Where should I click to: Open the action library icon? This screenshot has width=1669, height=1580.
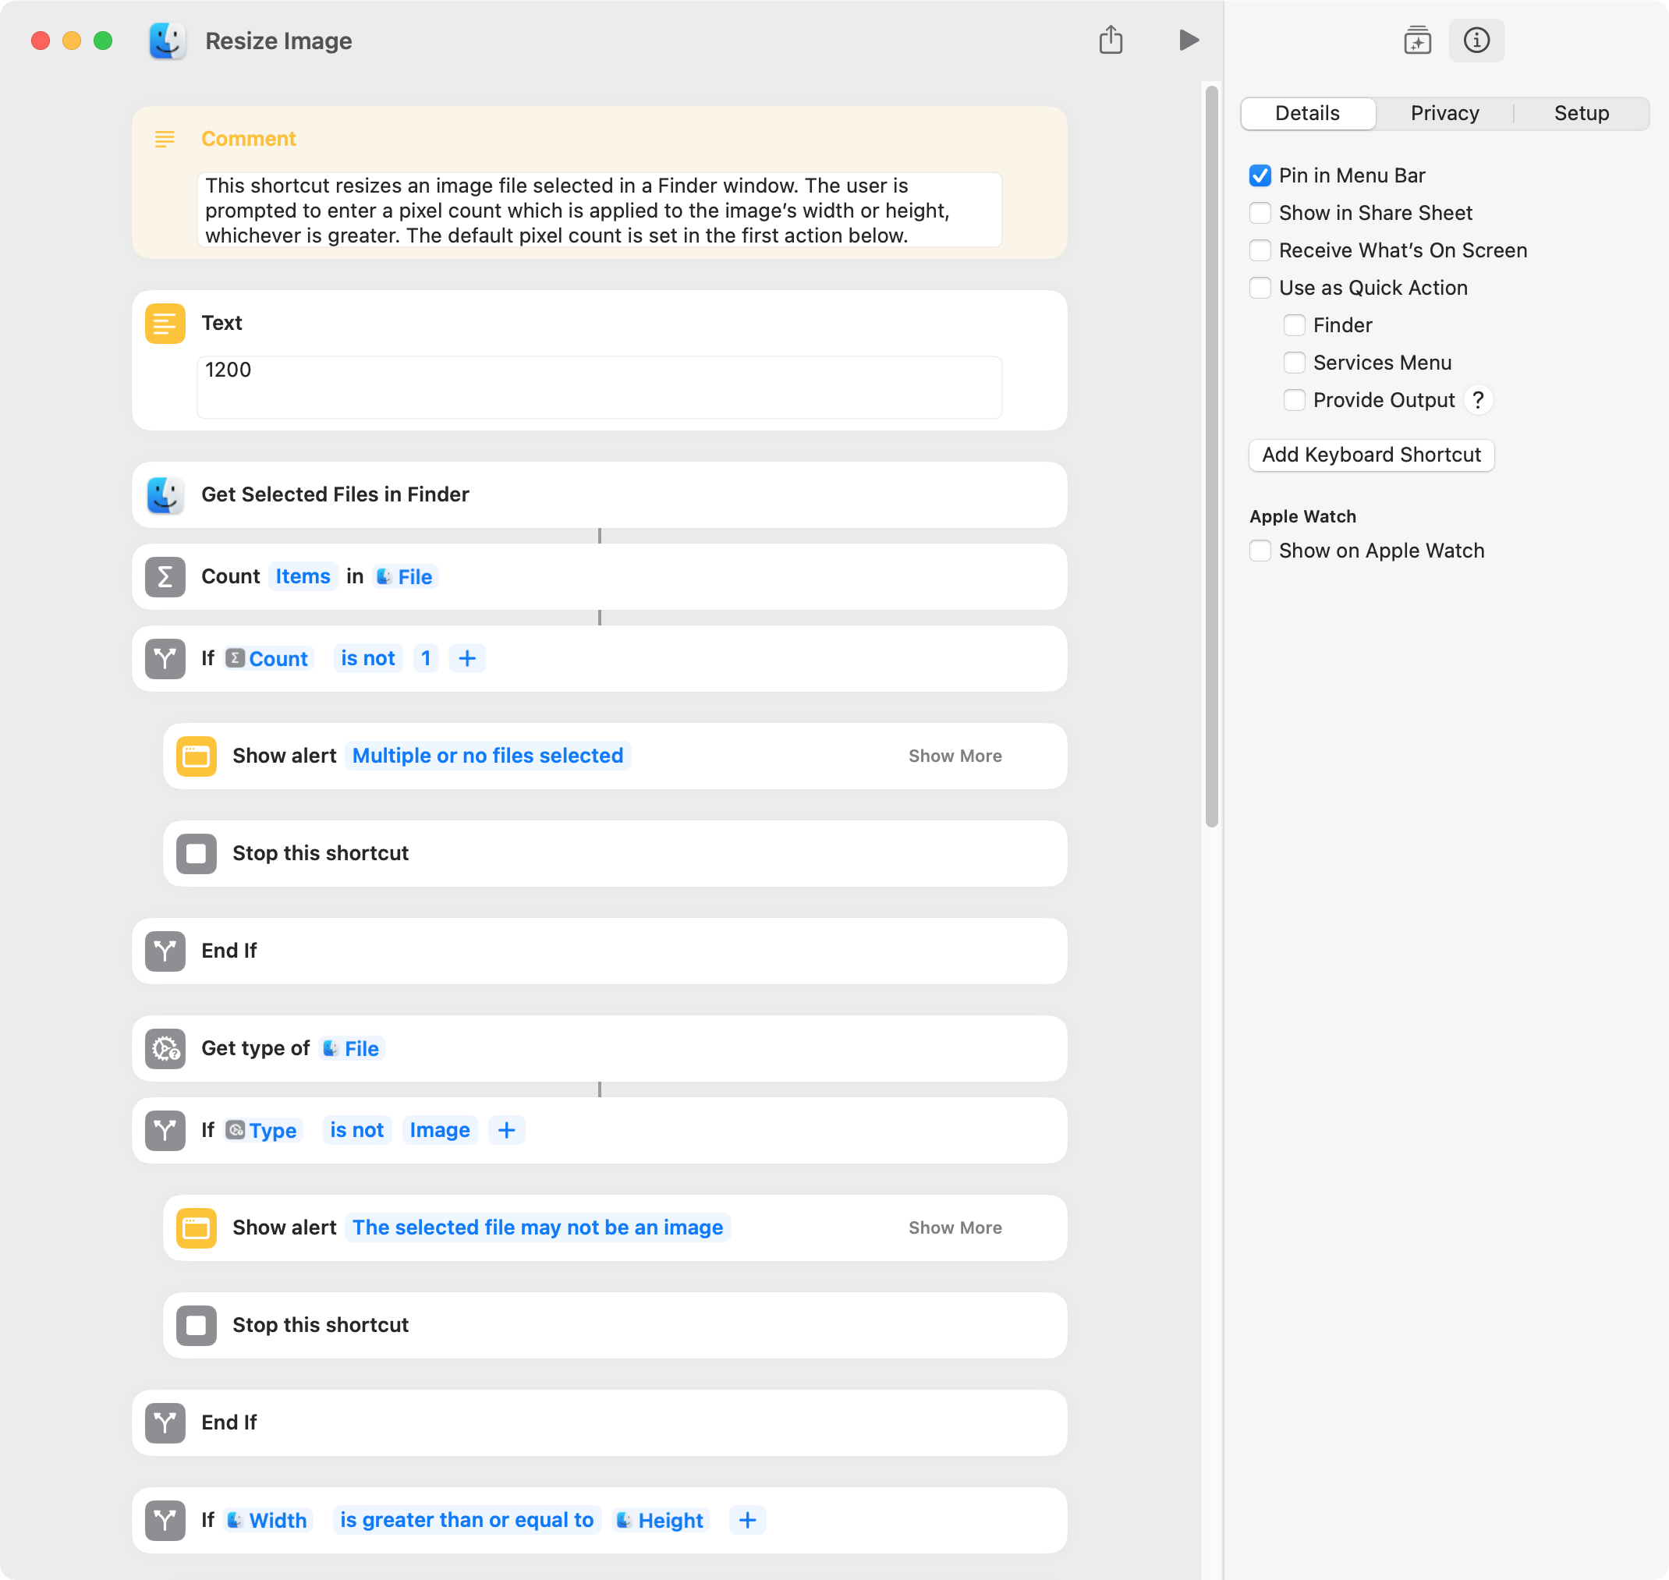pos(1417,40)
